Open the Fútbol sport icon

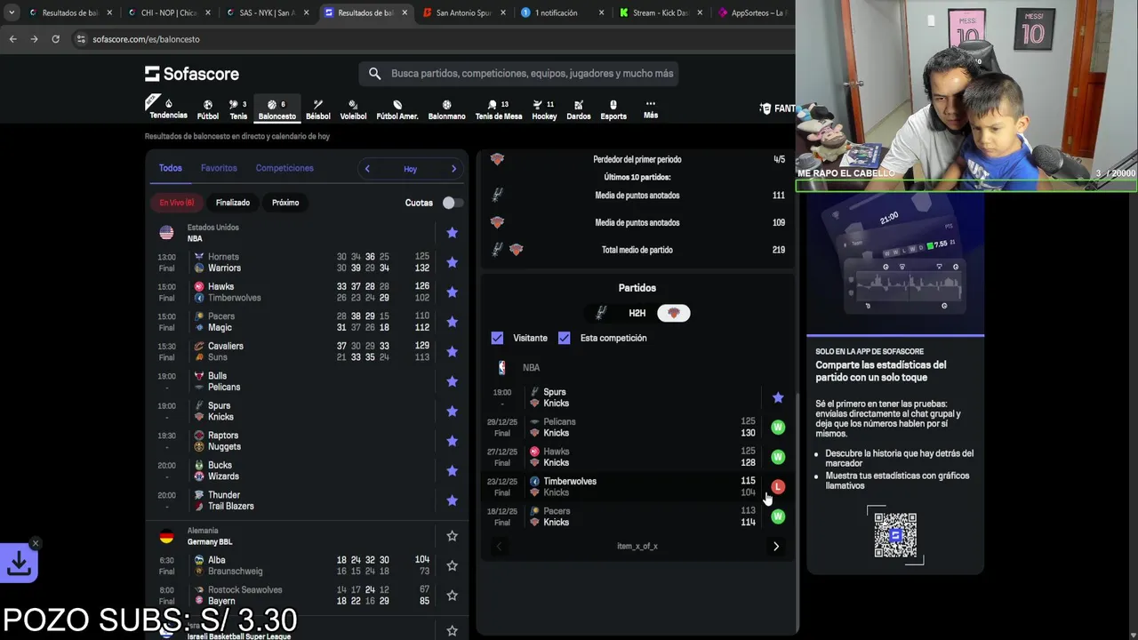208,109
